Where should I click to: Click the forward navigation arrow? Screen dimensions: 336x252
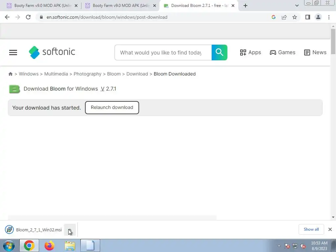click(x=18, y=17)
